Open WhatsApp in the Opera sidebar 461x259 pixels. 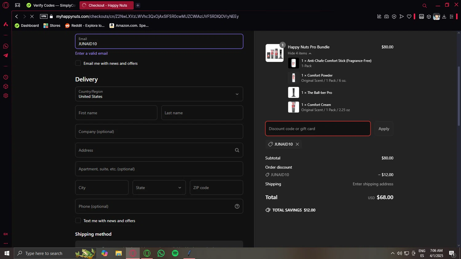pyautogui.click(x=6, y=46)
